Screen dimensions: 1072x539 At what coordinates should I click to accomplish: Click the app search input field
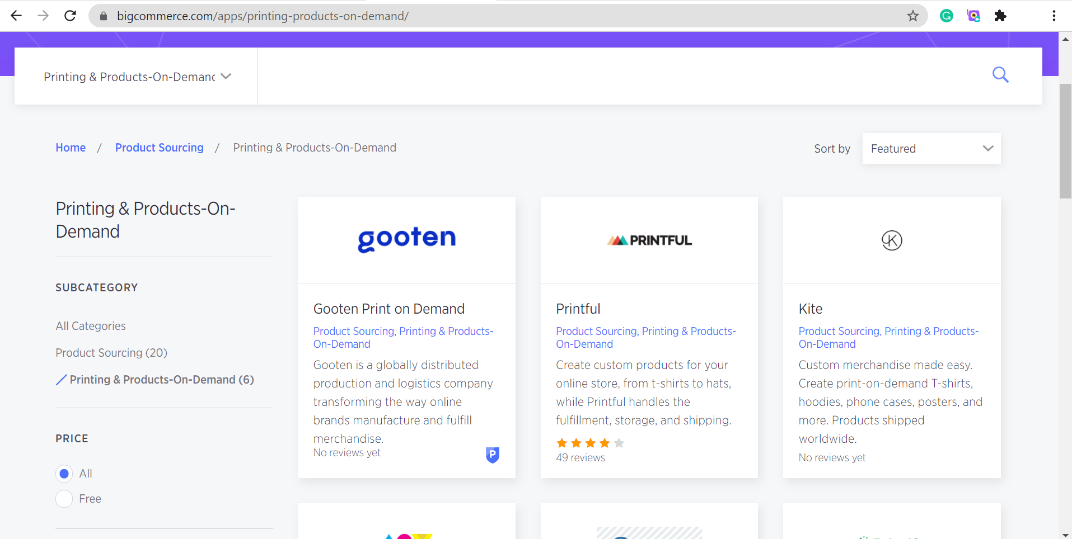(621, 76)
